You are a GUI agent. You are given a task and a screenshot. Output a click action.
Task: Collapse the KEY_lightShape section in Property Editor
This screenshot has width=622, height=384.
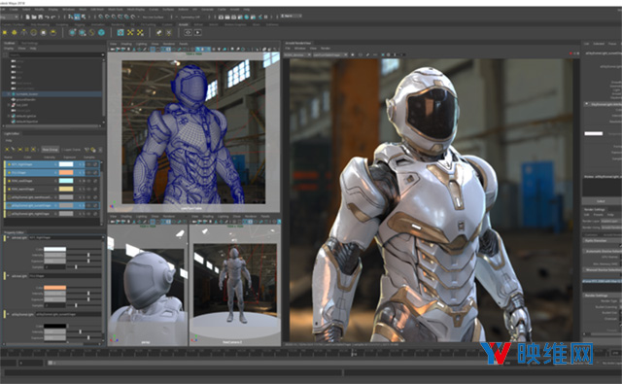[8, 237]
